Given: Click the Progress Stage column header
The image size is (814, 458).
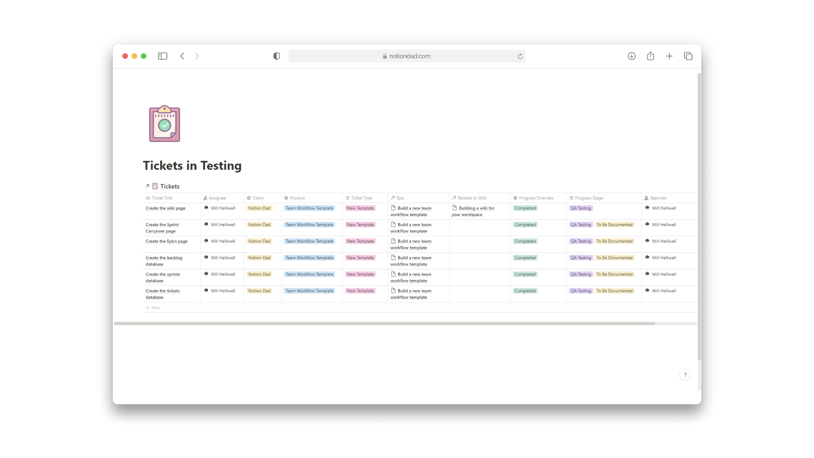Looking at the screenshot, I should tap(588, 198).
